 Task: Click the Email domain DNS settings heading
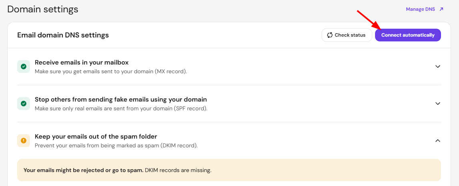coord(63,35)
